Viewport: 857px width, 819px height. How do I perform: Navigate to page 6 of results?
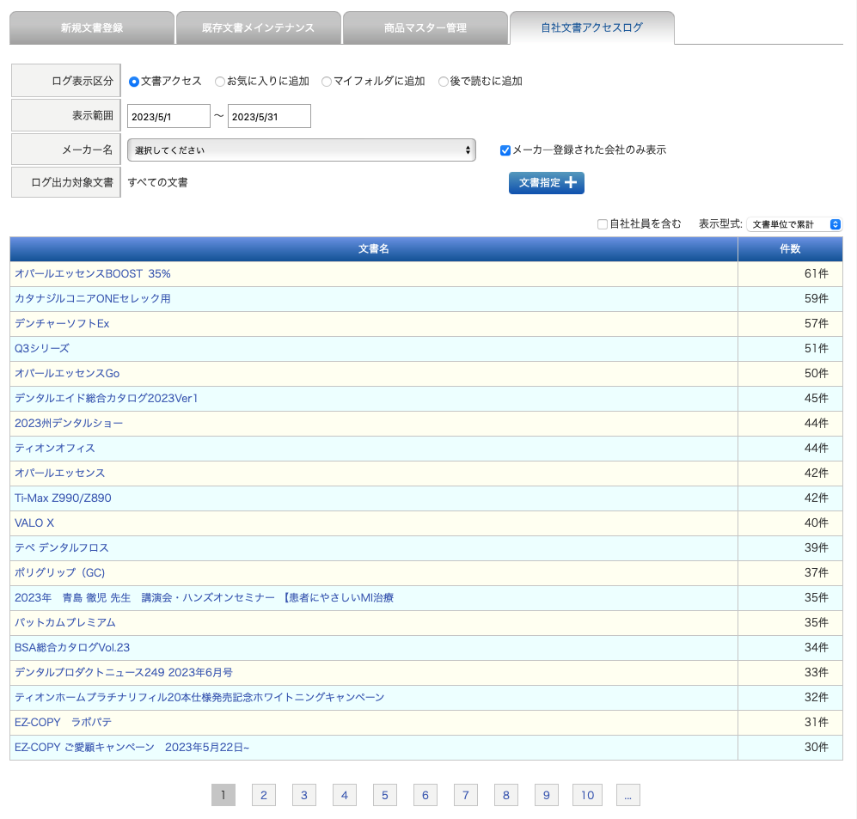(425, 795)
